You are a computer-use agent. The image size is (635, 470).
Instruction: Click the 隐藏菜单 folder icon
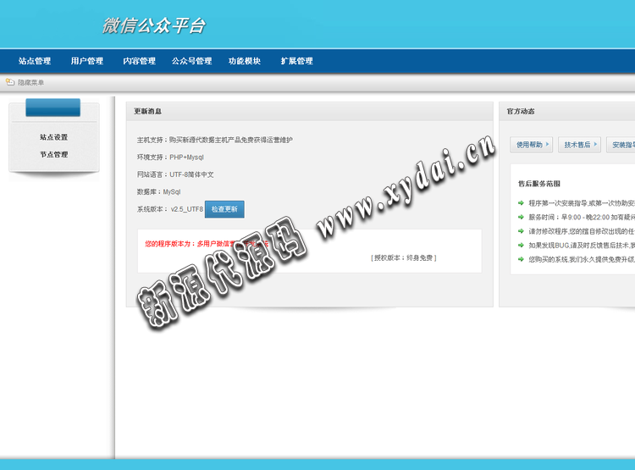[10, 82]
